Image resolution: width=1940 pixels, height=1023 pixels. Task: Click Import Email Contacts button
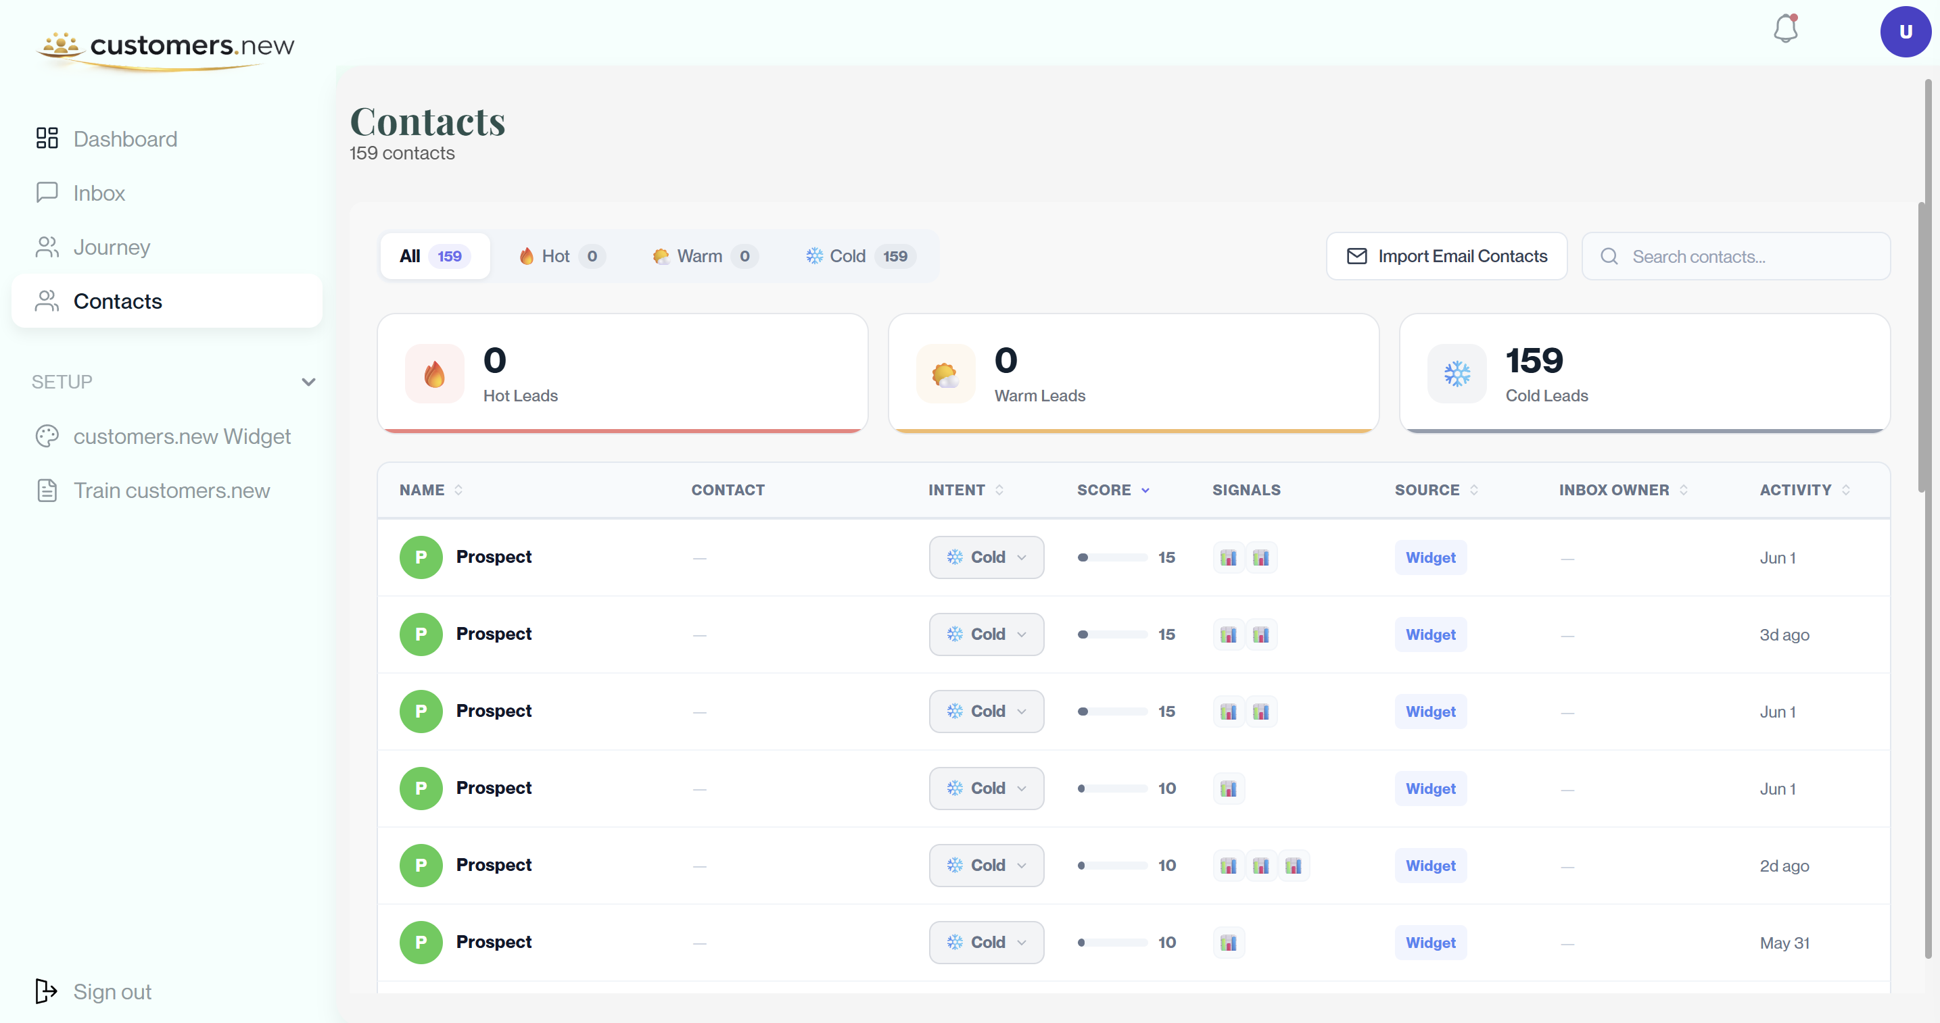[x=1446, y=256]
